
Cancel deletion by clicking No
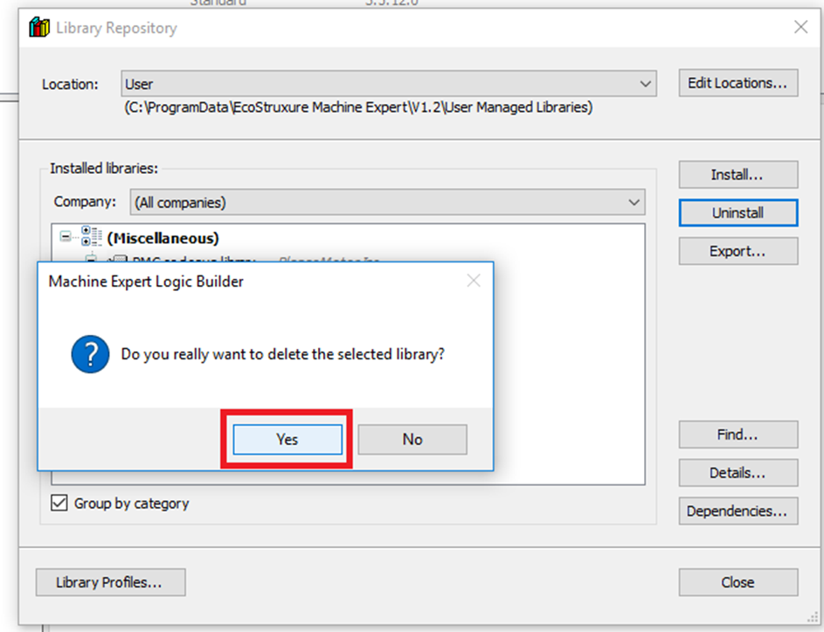click(412, 440)
